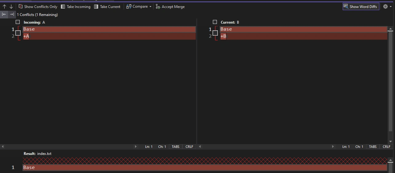The image size is (395, 173).
Task: Accept Merge
Action: tap(170, 6)
